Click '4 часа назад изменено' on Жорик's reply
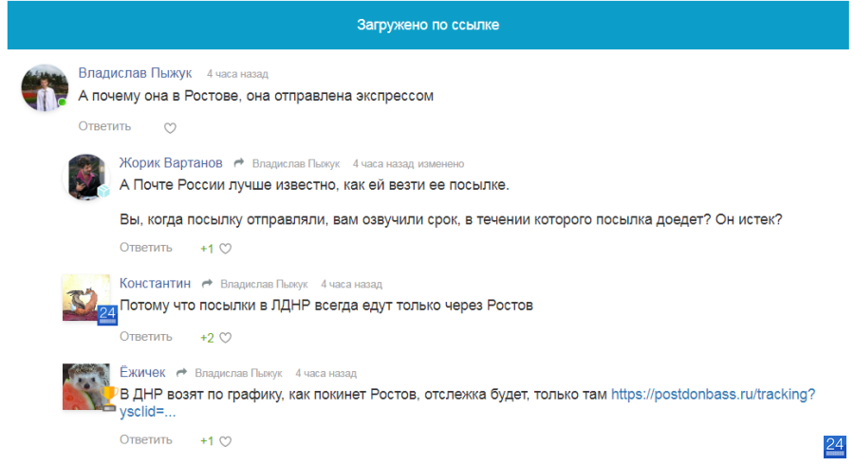 408,164
